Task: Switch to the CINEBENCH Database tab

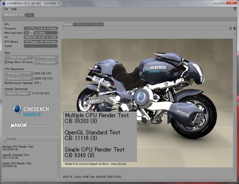Action: 88,24
